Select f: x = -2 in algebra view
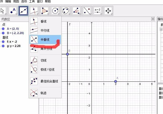 [12, 42]
